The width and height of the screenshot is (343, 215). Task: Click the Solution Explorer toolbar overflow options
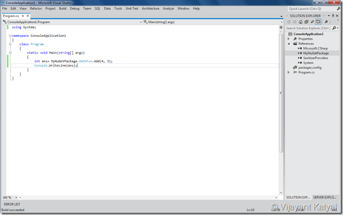pos(338,20)
